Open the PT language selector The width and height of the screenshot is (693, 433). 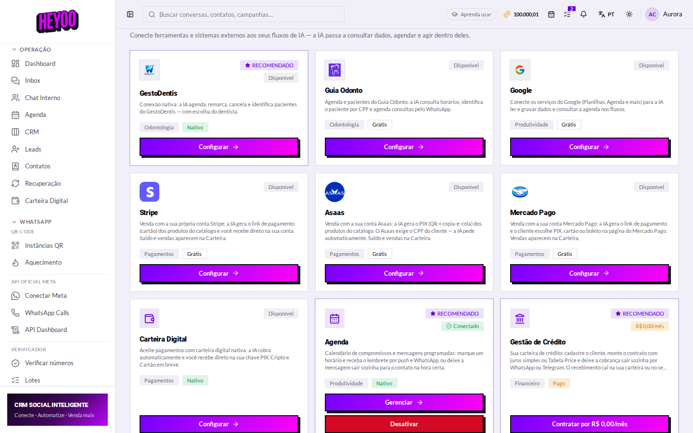(606, 14)
